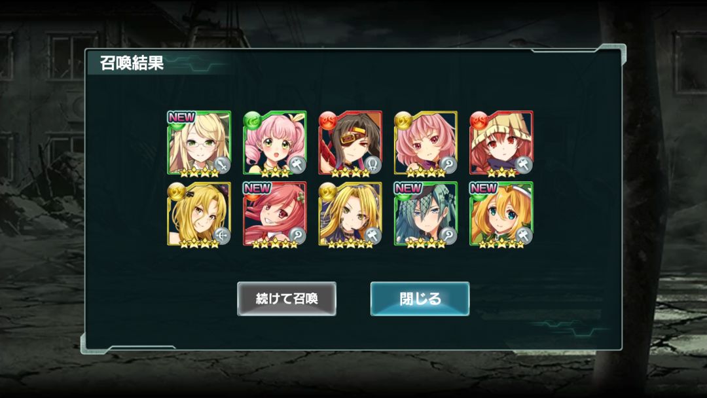The image size is (707, 398).
Task: Click 続けて召喚 to summon again
Action: (287, 298)
